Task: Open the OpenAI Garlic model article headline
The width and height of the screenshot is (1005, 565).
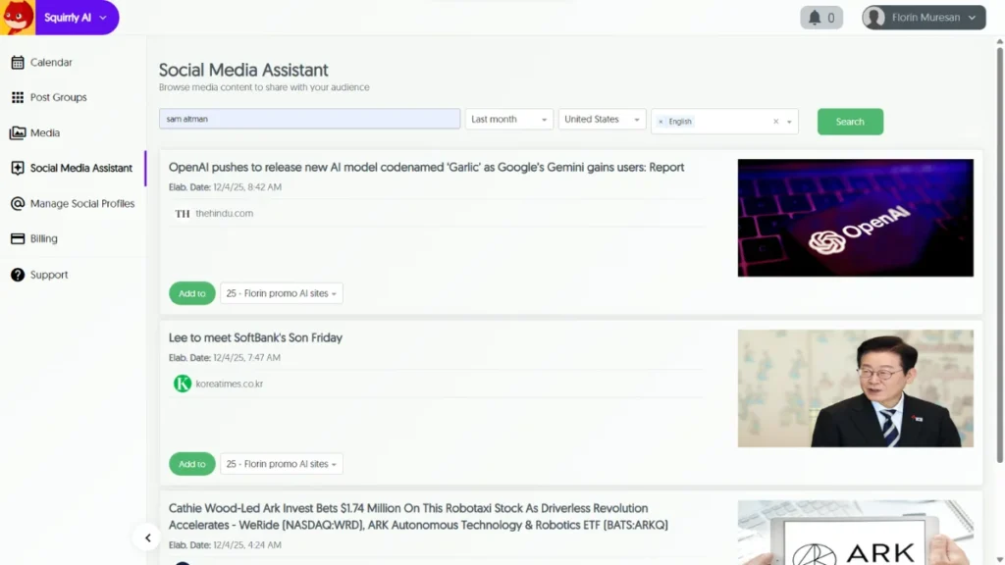Action: point(426,168)
